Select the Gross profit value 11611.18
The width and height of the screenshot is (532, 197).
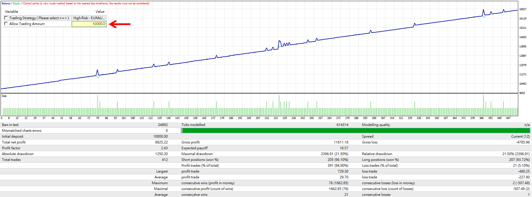pyautogui.click(x=341, y=142)
